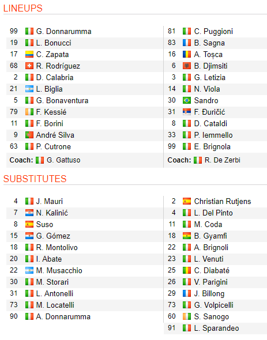Image resolution: width=267 pixels, height=340 pixels.
Task: Open L. Bonucci player page
Action: (54, 43)
